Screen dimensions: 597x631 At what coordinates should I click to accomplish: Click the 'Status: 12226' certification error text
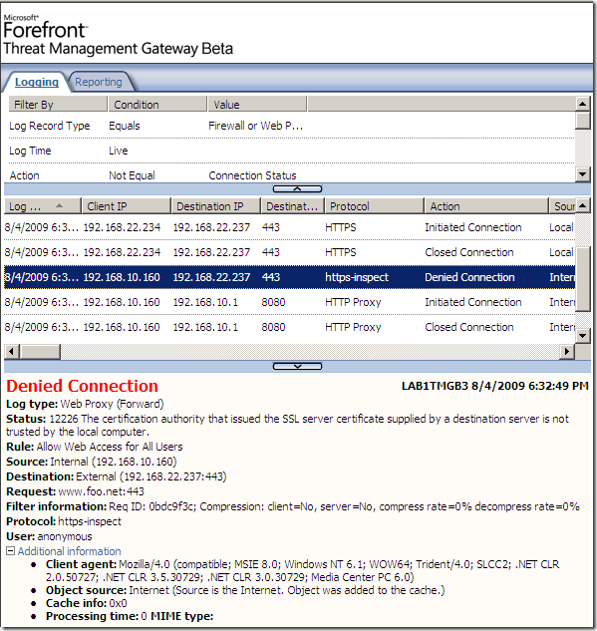[287, 426]
